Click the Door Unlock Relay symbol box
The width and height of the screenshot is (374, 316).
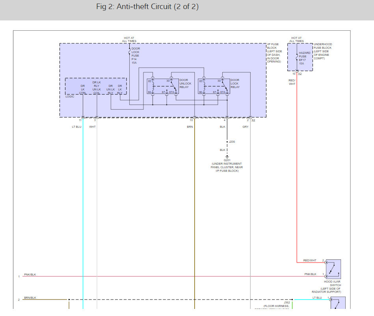[x=163, y=86]
